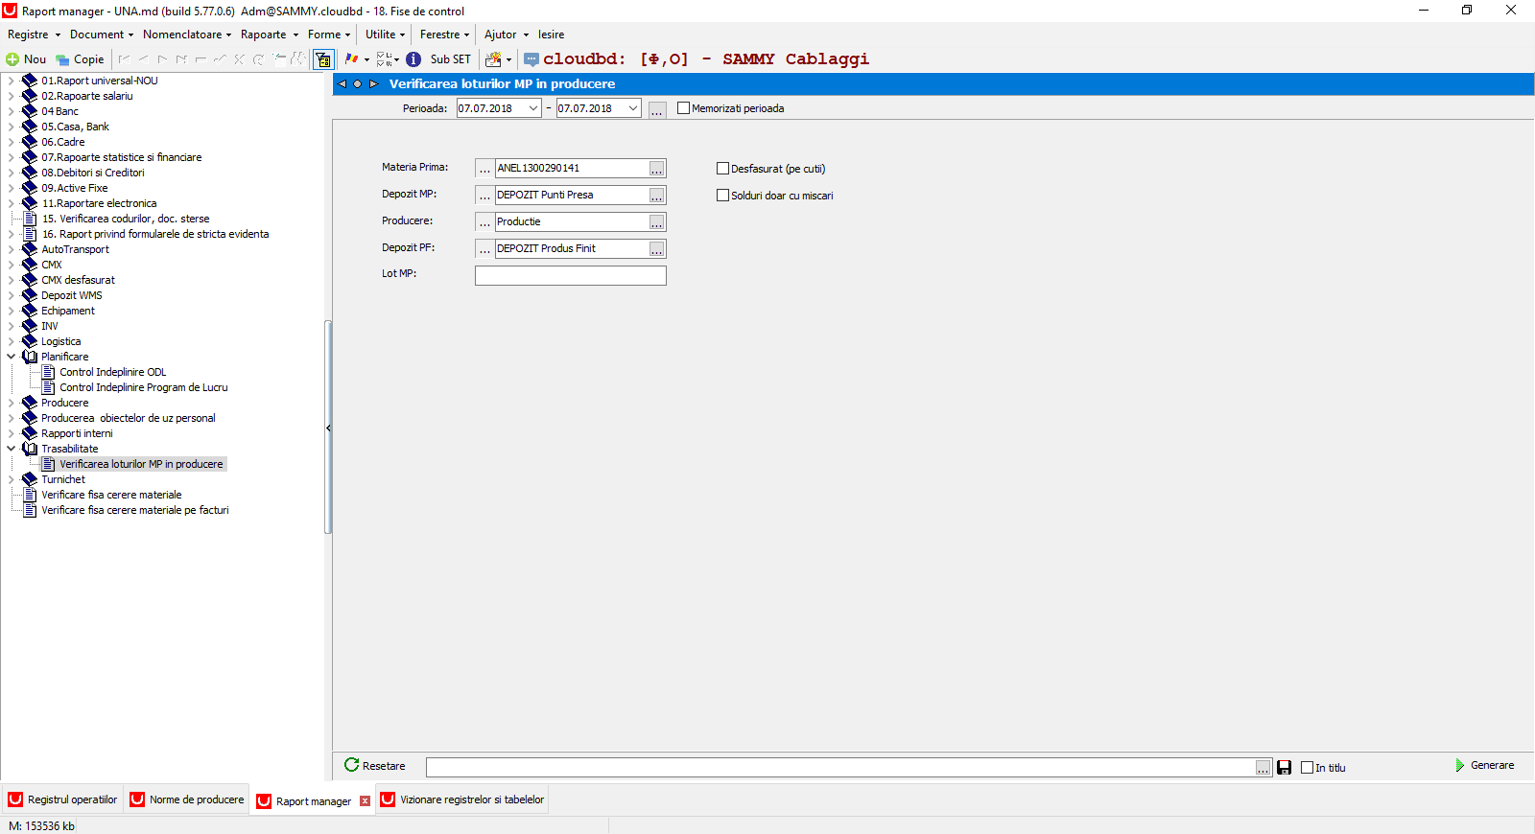The width and height of the screenshot is (1535, 834).
Task: Click the previous arrow in report header
Action: click(342, 84)
